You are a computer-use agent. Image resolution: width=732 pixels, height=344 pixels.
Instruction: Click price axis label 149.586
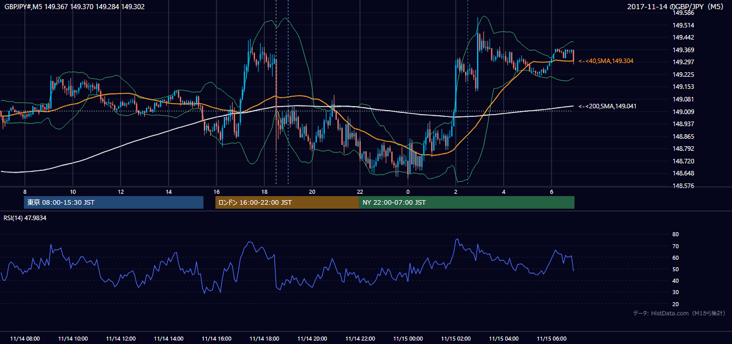683,13
